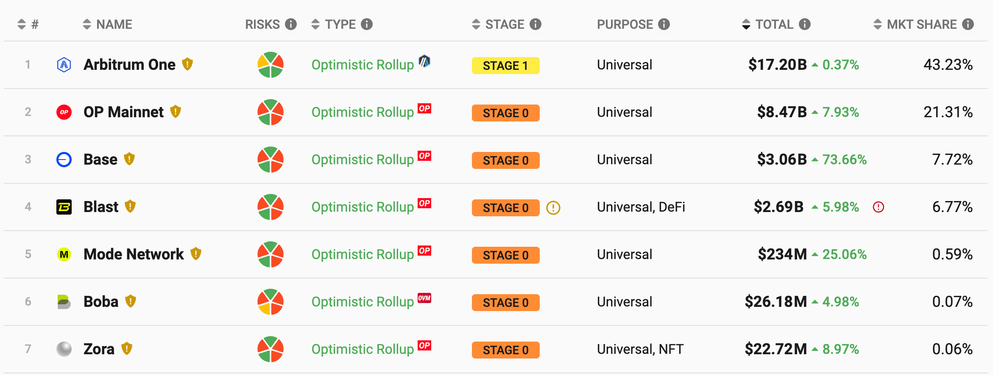Click the yellow alert icon beside Blast's stage
The image size is (993, 375).
[553, 207]
